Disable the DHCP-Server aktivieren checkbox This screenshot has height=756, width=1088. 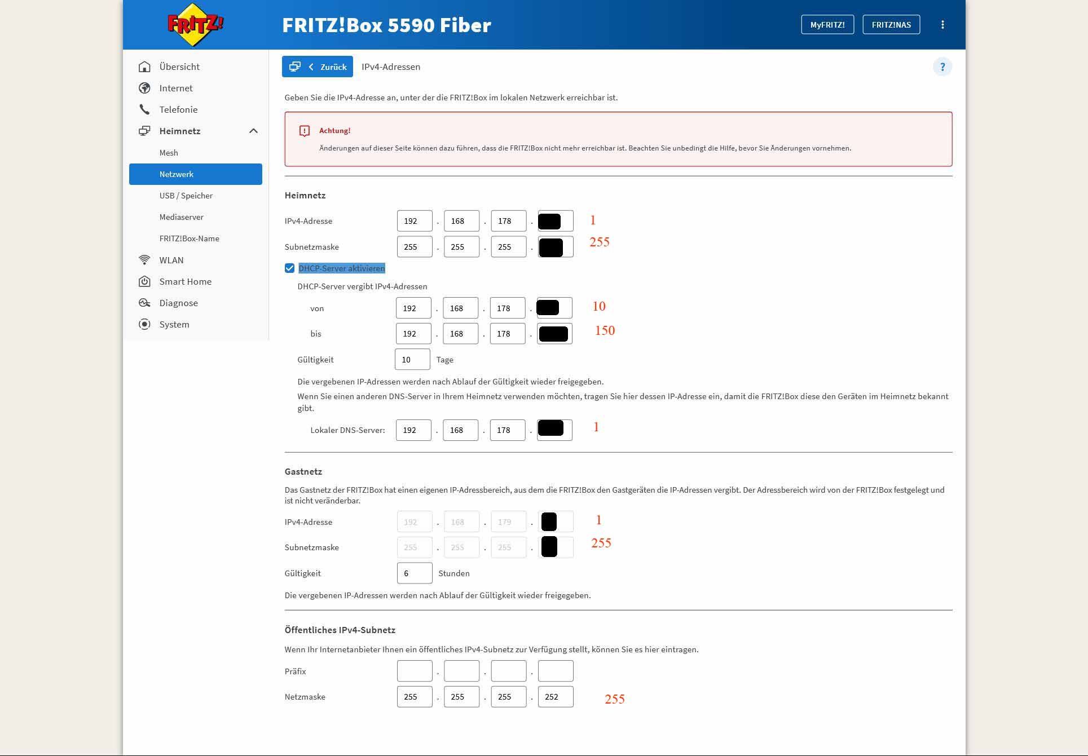(x=289, y=268)
